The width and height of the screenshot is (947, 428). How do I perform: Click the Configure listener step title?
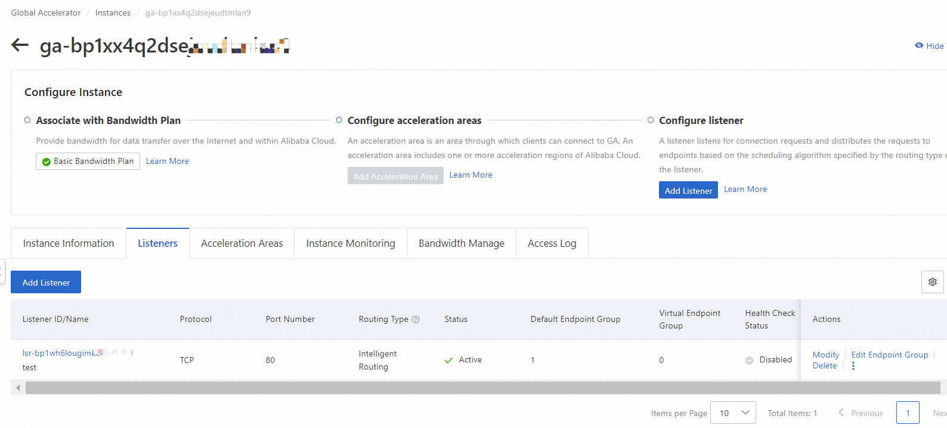(701, 120)
